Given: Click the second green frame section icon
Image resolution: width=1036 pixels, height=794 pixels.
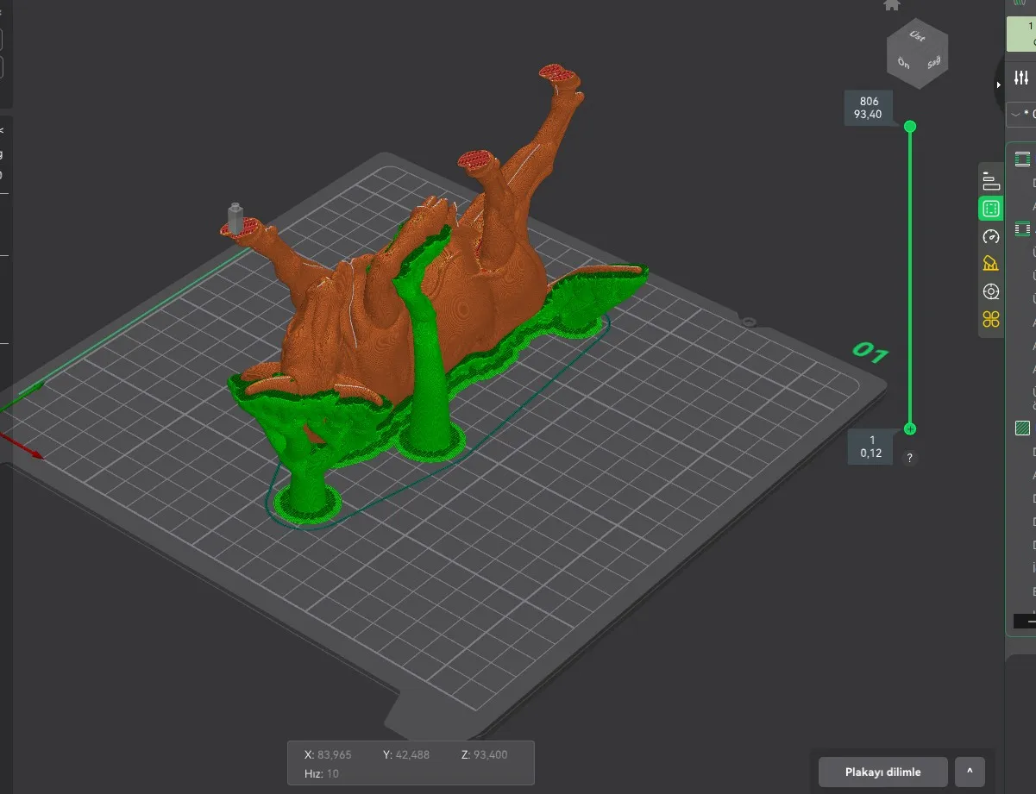Looking at the screenshot, I should (1023, 229).
